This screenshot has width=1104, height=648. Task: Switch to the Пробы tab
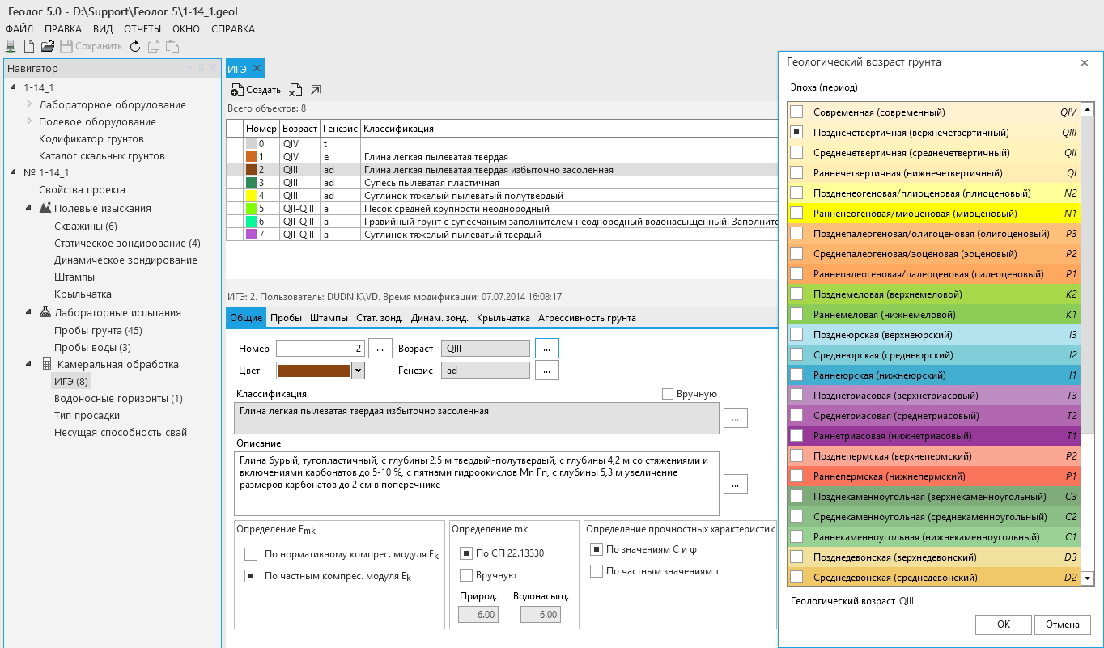tap(287, 318)
